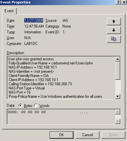The height and width of the screenshot is (141, 127).
Task: Click the Client-IP-Address line
Action: [33, 80]
